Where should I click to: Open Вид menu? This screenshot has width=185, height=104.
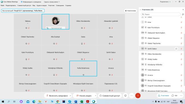tap(34, 5)
